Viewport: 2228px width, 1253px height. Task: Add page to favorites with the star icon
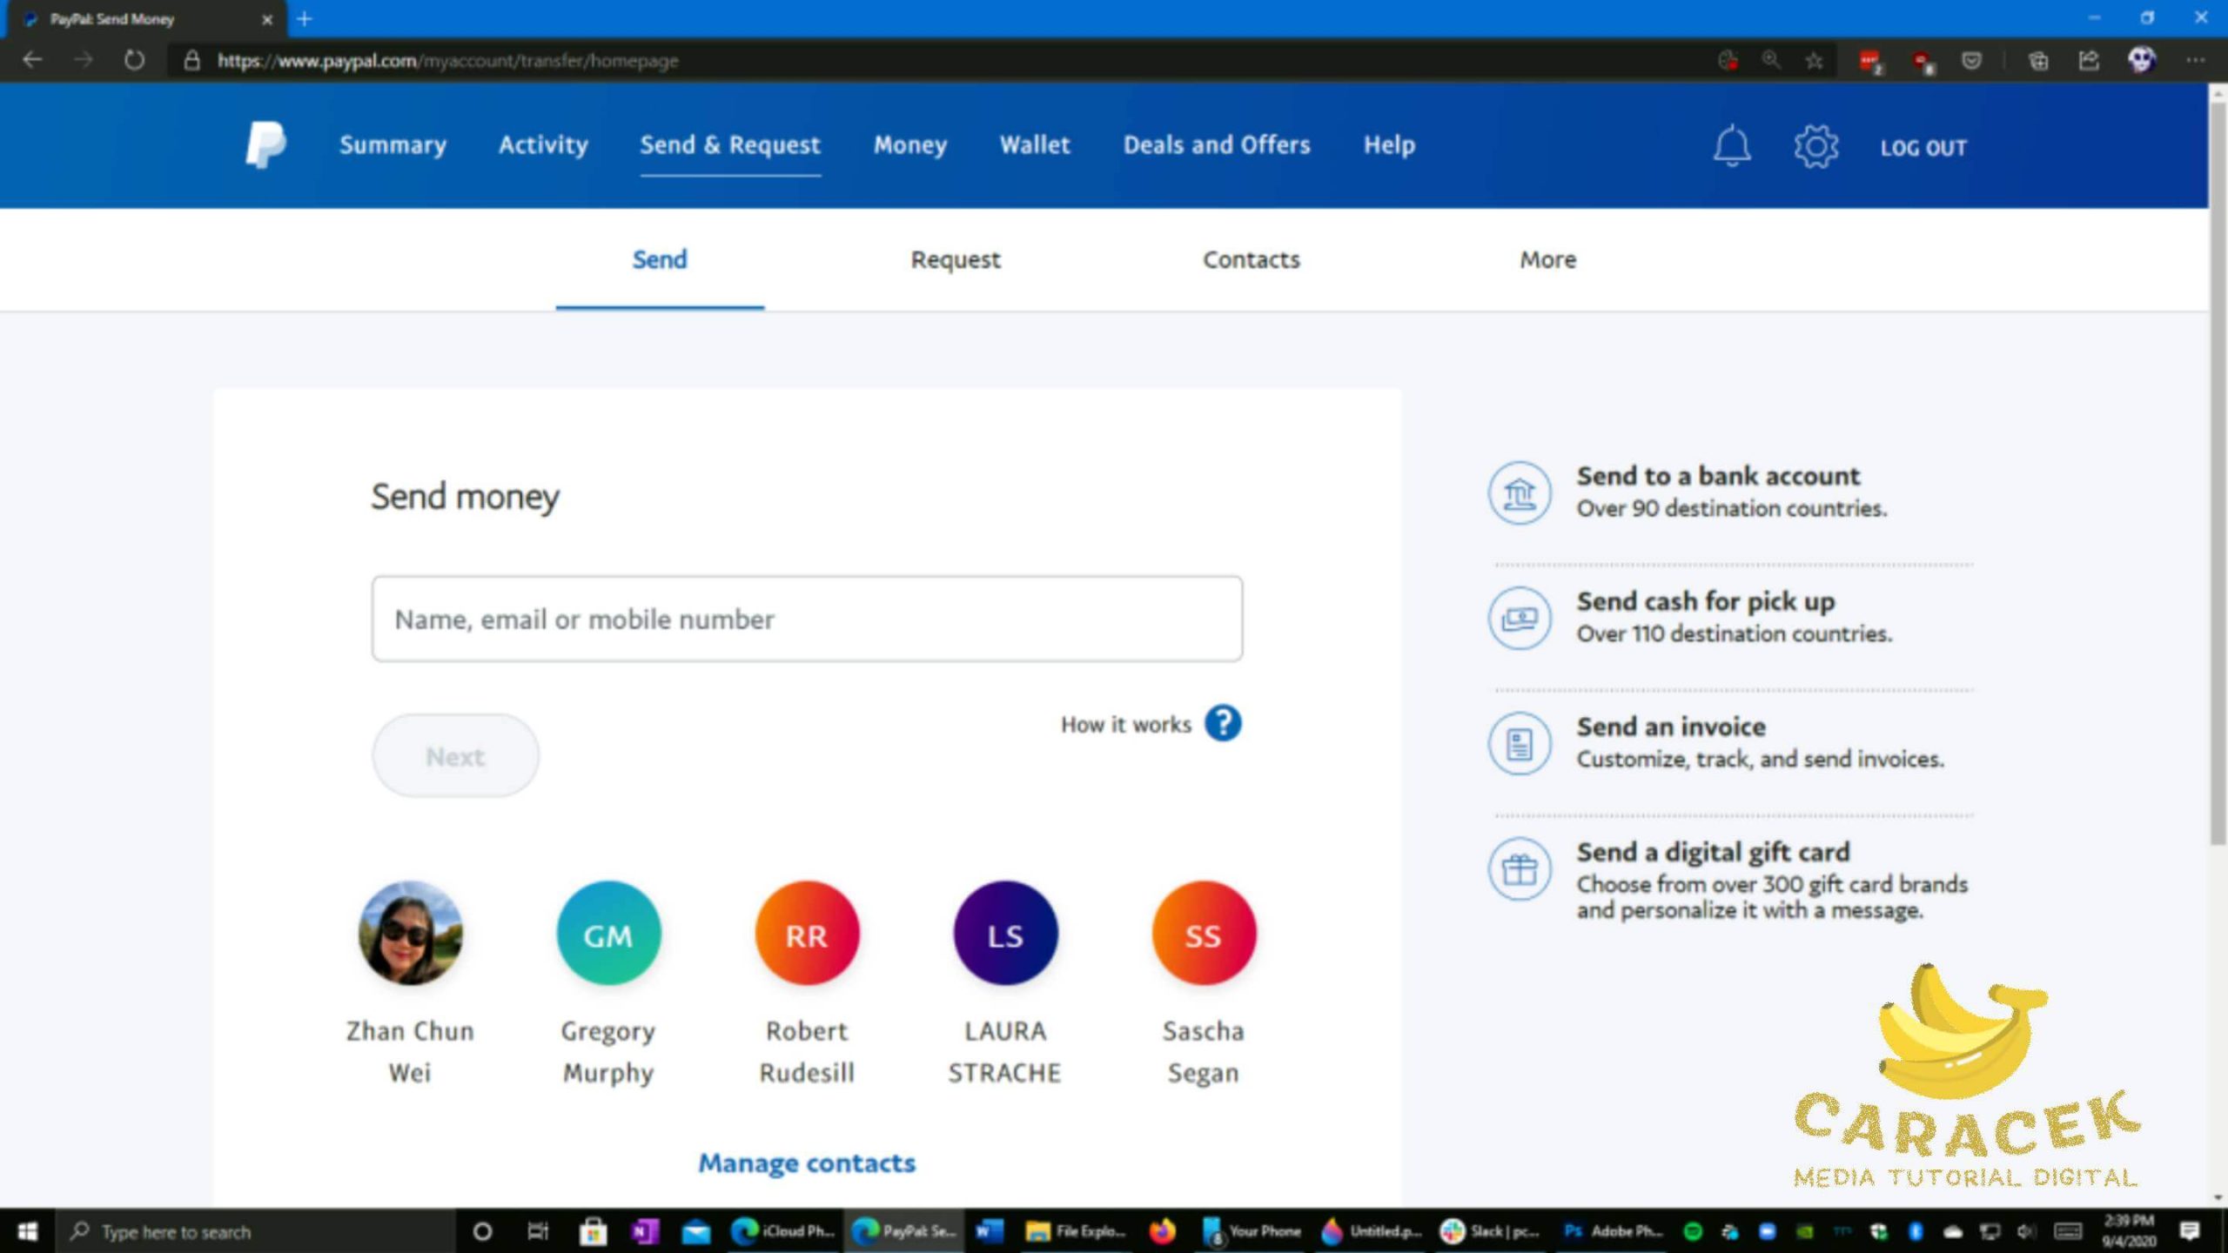pyautogui.click(x=1814, y=60)
